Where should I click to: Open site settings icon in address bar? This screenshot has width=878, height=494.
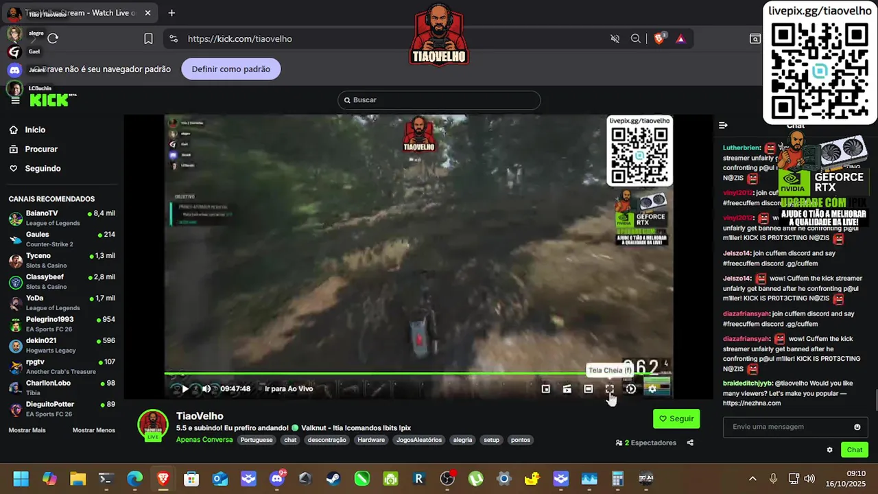pyautogui.click(x=174, y=39)
